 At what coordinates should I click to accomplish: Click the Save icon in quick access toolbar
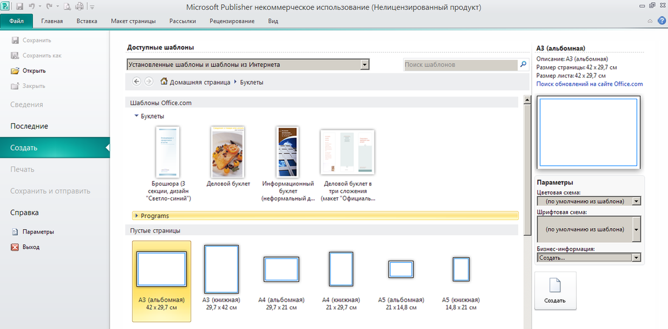20,6
